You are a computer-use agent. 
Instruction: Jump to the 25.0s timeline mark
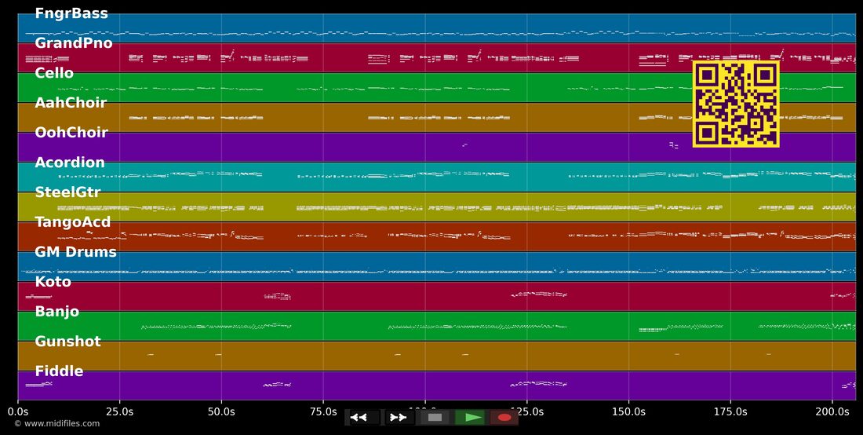119,411
